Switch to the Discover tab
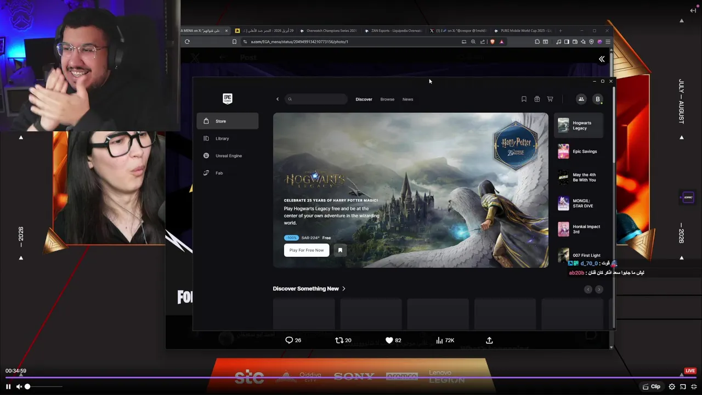 pos(364,99)
